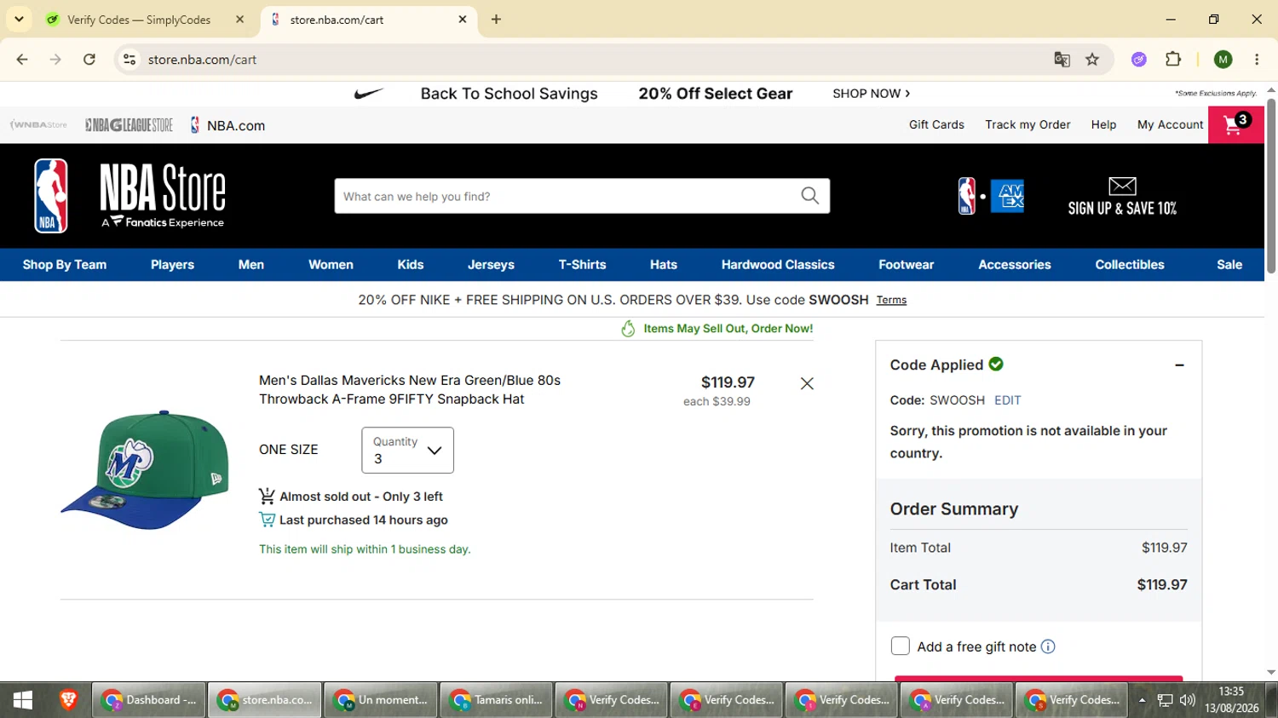Open the tab search dropdown arrow

(19, 19)
